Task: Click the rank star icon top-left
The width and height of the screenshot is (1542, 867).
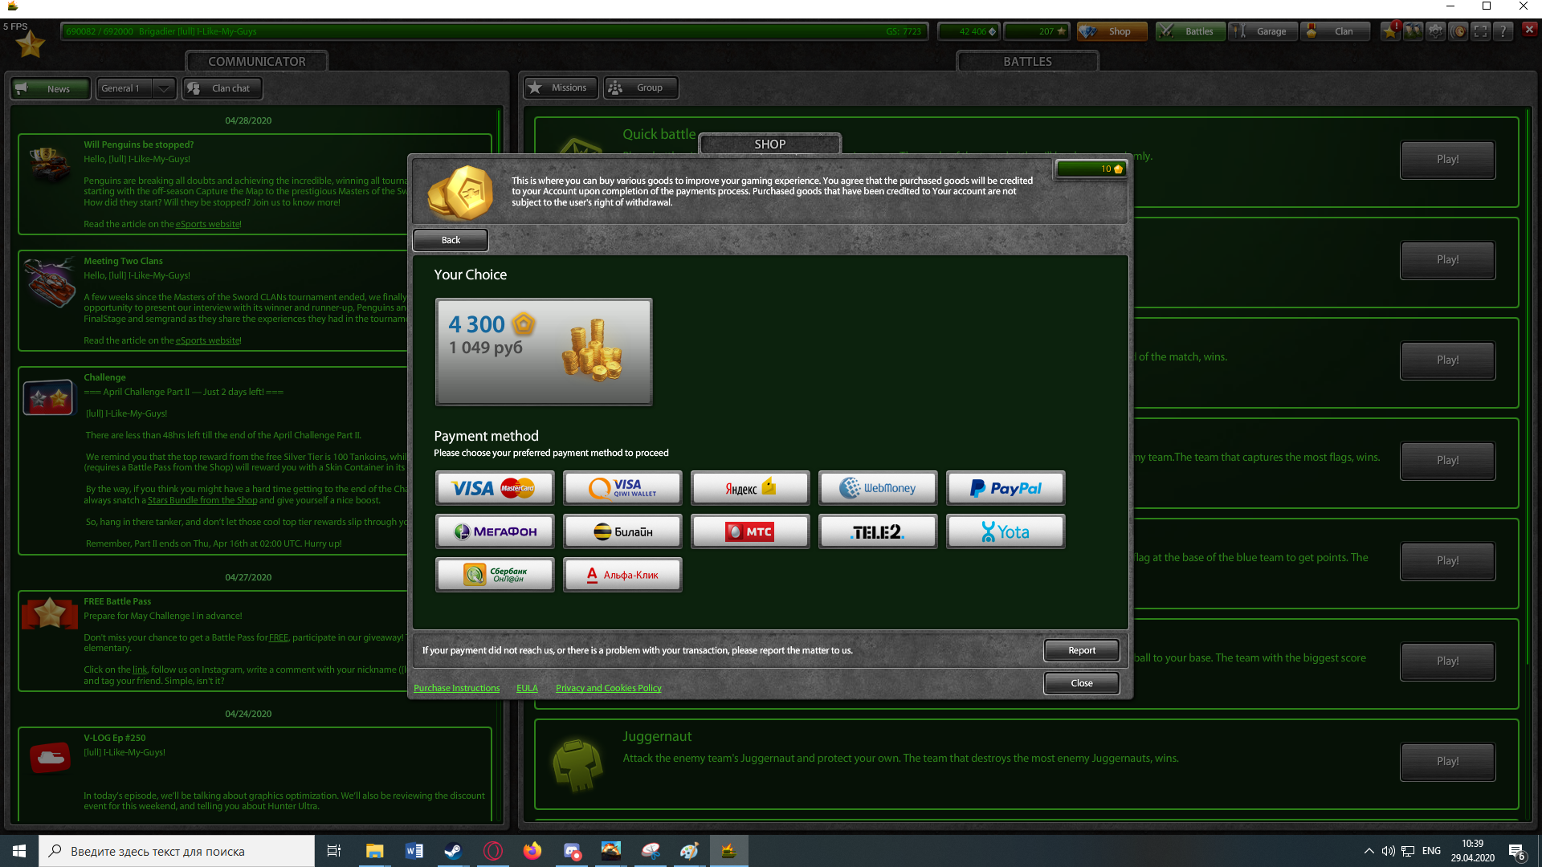Action: coord(31,45)
